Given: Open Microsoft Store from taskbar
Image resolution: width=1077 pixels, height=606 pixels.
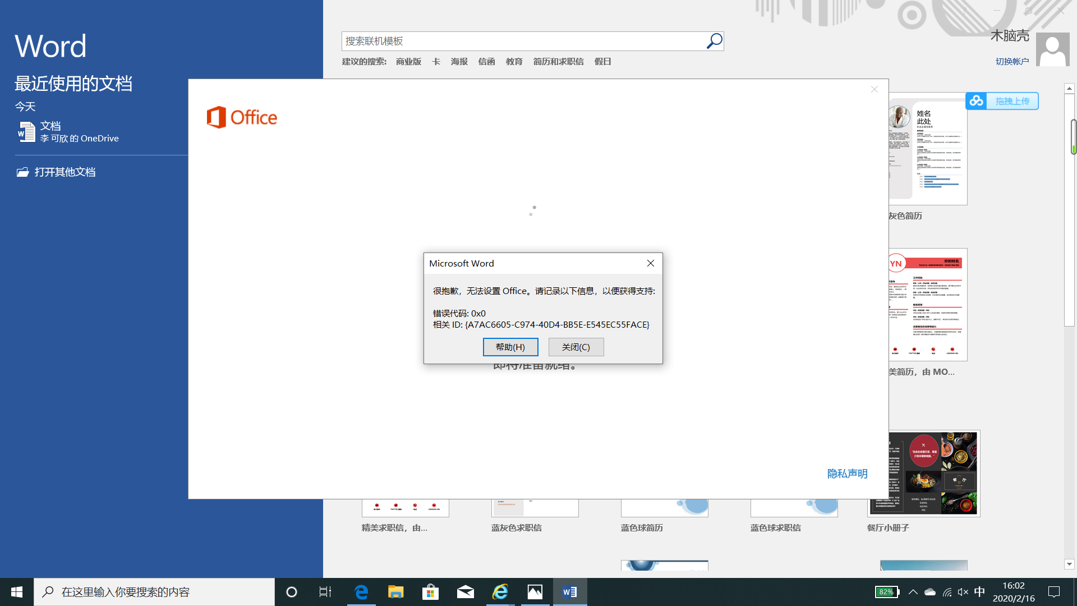Looking at the screenshot, I should click(430, 592).
